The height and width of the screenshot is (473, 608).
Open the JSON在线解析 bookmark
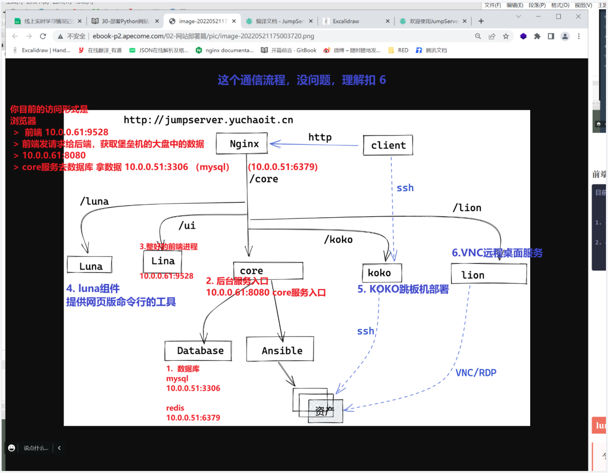point(159,50)
